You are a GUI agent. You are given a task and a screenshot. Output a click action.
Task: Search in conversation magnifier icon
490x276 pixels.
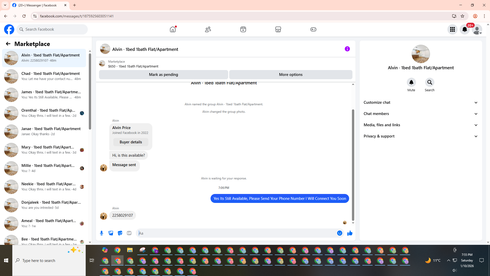pos(430,82)
